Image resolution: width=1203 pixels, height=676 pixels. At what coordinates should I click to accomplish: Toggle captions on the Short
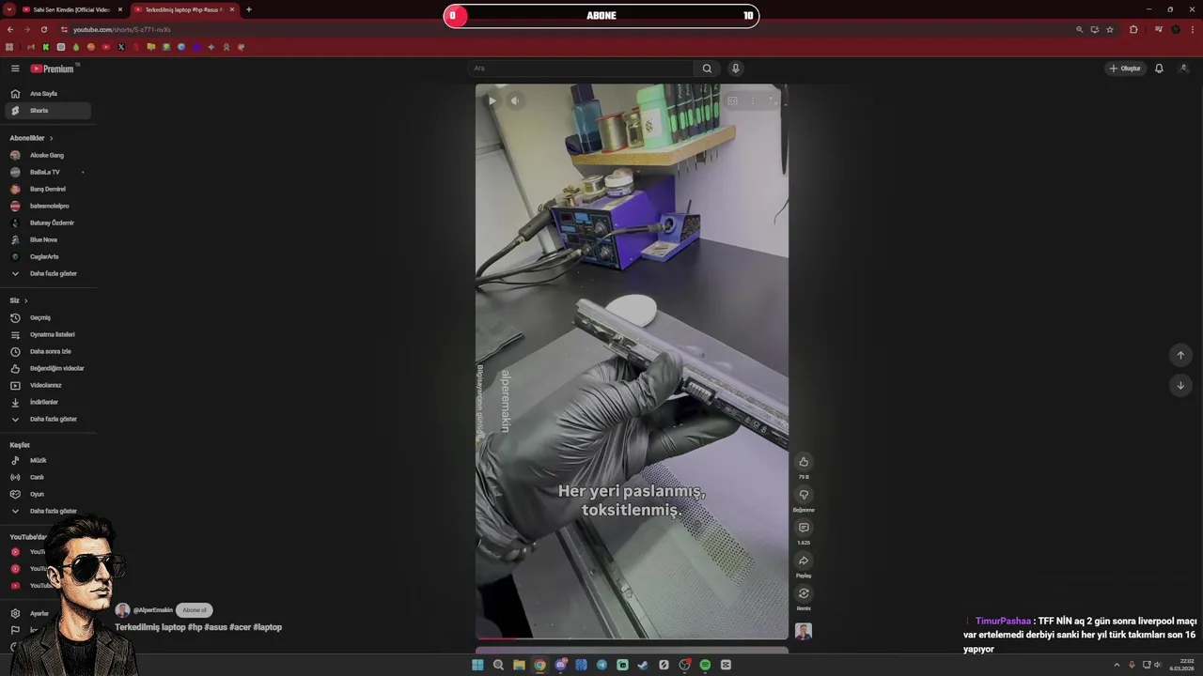coord(732,100)
